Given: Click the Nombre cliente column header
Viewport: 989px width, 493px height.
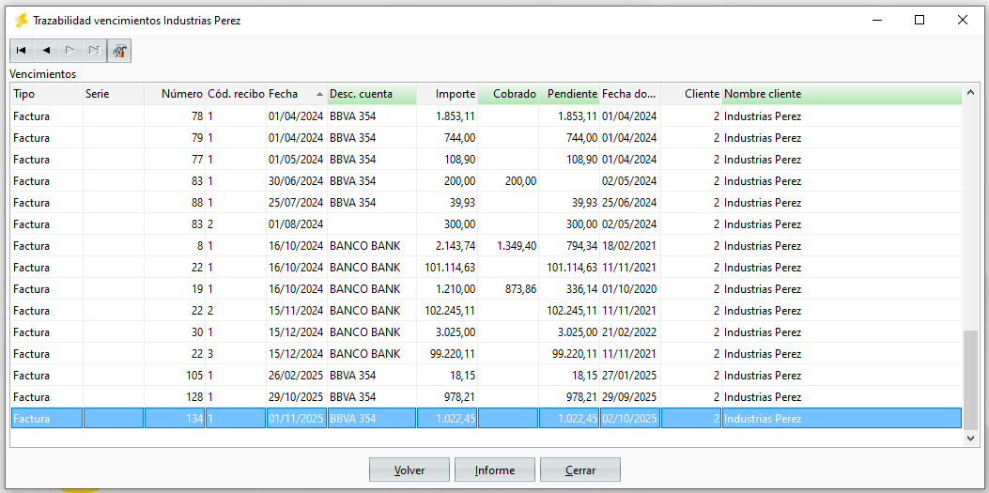Looking at the screenshot, I should pyautogui.click(x=842, y=94).
